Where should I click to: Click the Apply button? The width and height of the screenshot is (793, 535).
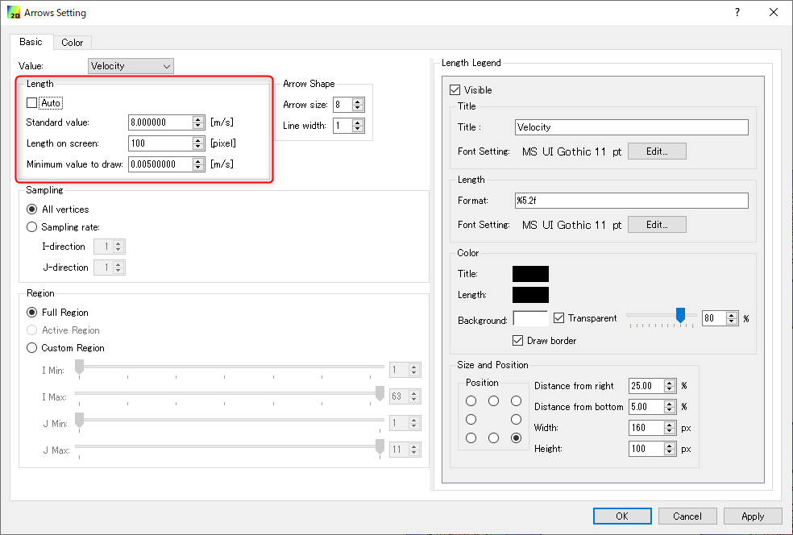tap(753, 516)
